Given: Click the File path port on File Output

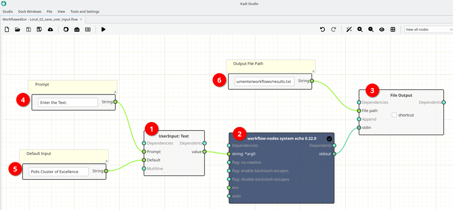Looking at the screenshot, I should point(359,111).
